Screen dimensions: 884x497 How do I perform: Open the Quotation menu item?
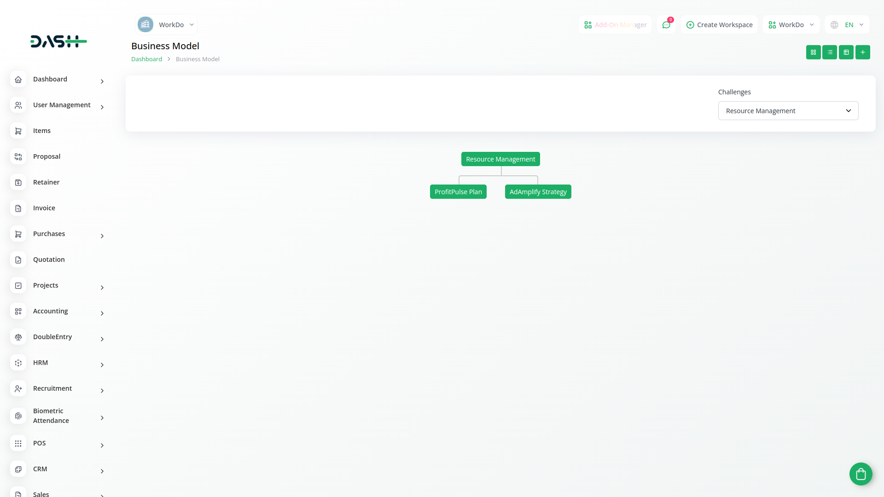(x=49, y=260)
